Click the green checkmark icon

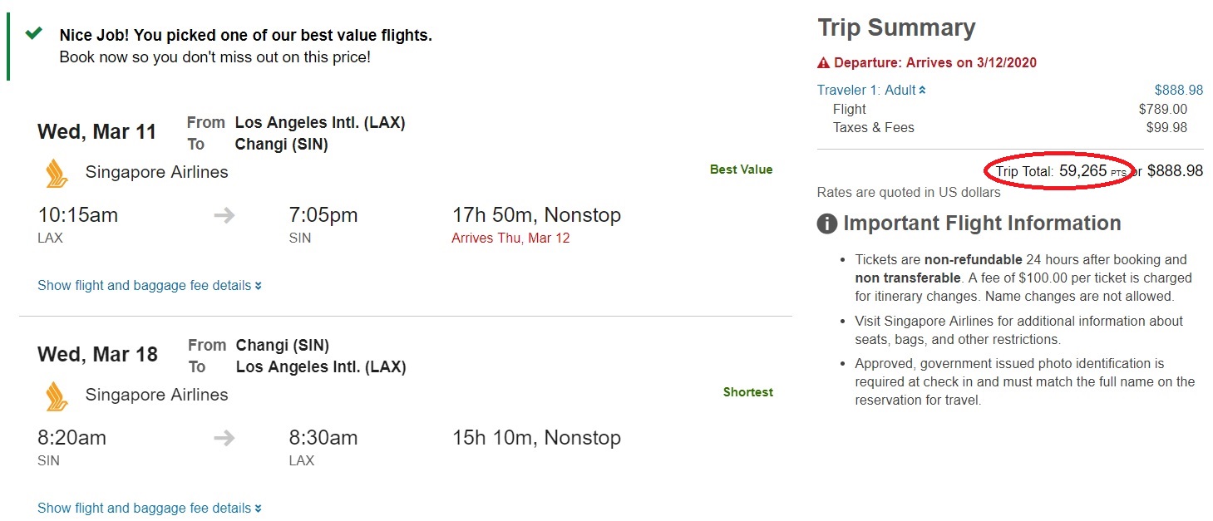33,34
